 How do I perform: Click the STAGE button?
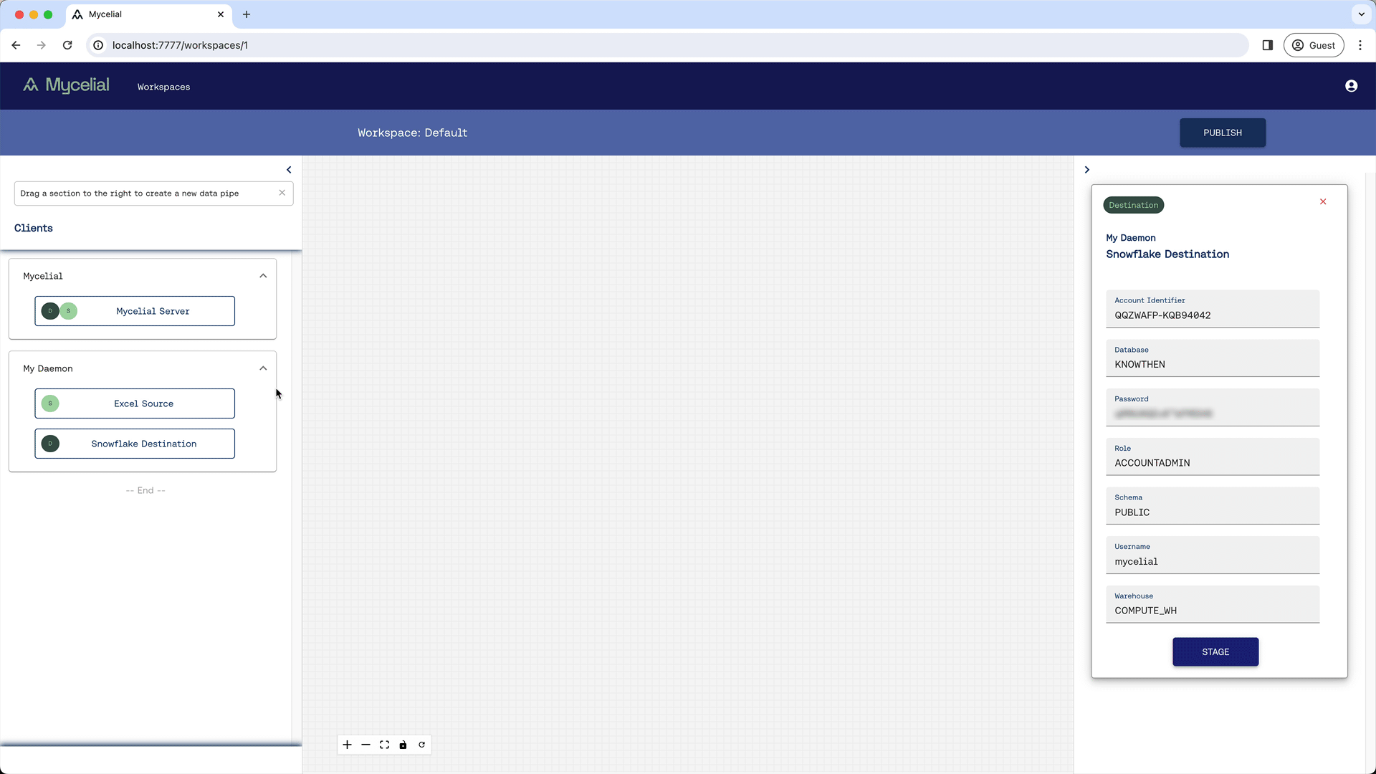[x=1216, y=651]
